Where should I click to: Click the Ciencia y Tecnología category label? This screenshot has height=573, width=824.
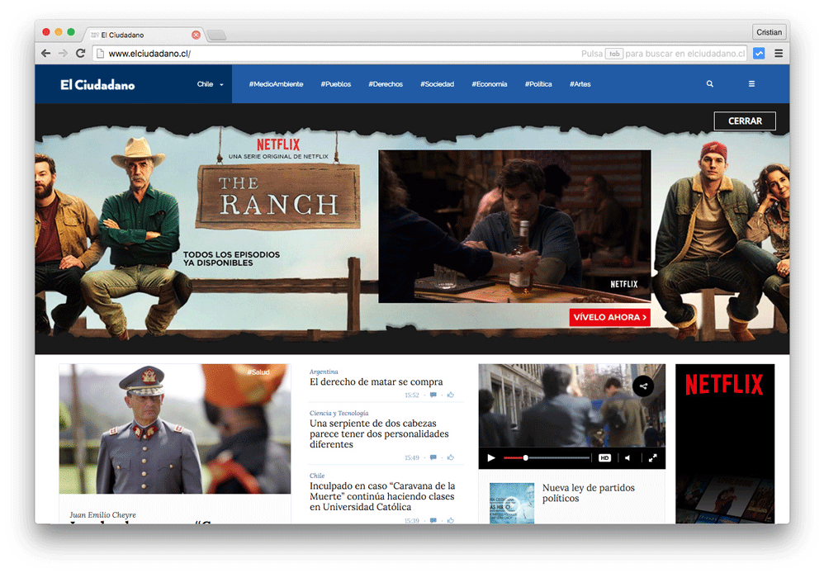coord(339,413)
